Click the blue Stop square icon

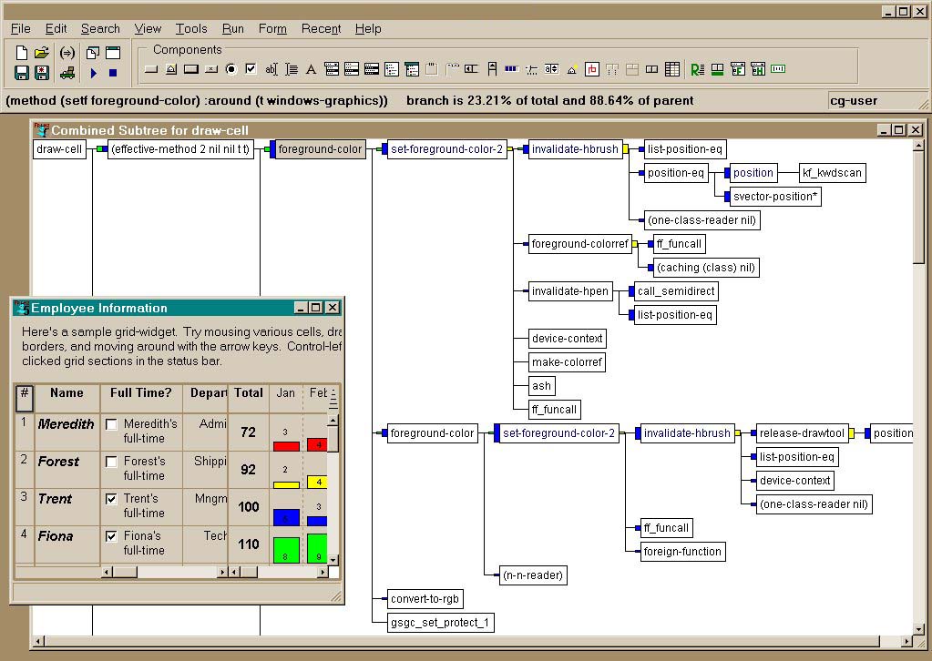[113, 73]
